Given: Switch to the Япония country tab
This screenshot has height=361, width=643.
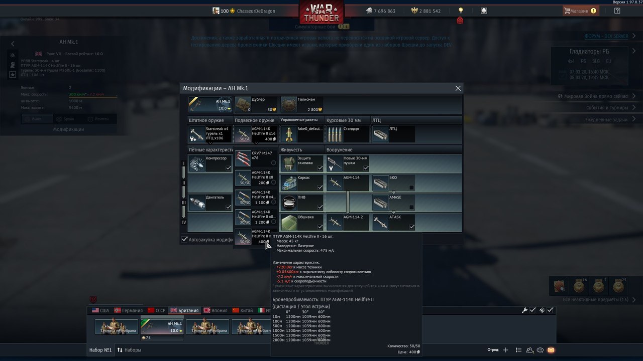Looking at the screenshot, I should pos(215,310).
